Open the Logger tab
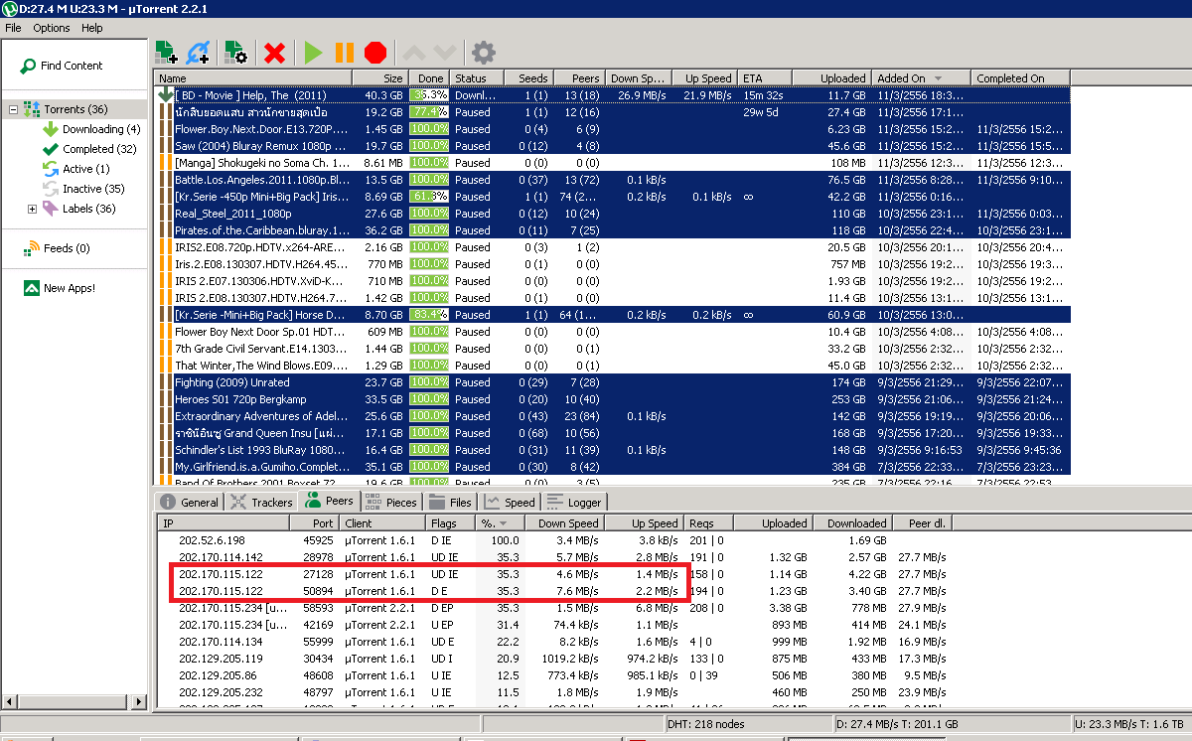1192x741 pixels. point(574,502)
